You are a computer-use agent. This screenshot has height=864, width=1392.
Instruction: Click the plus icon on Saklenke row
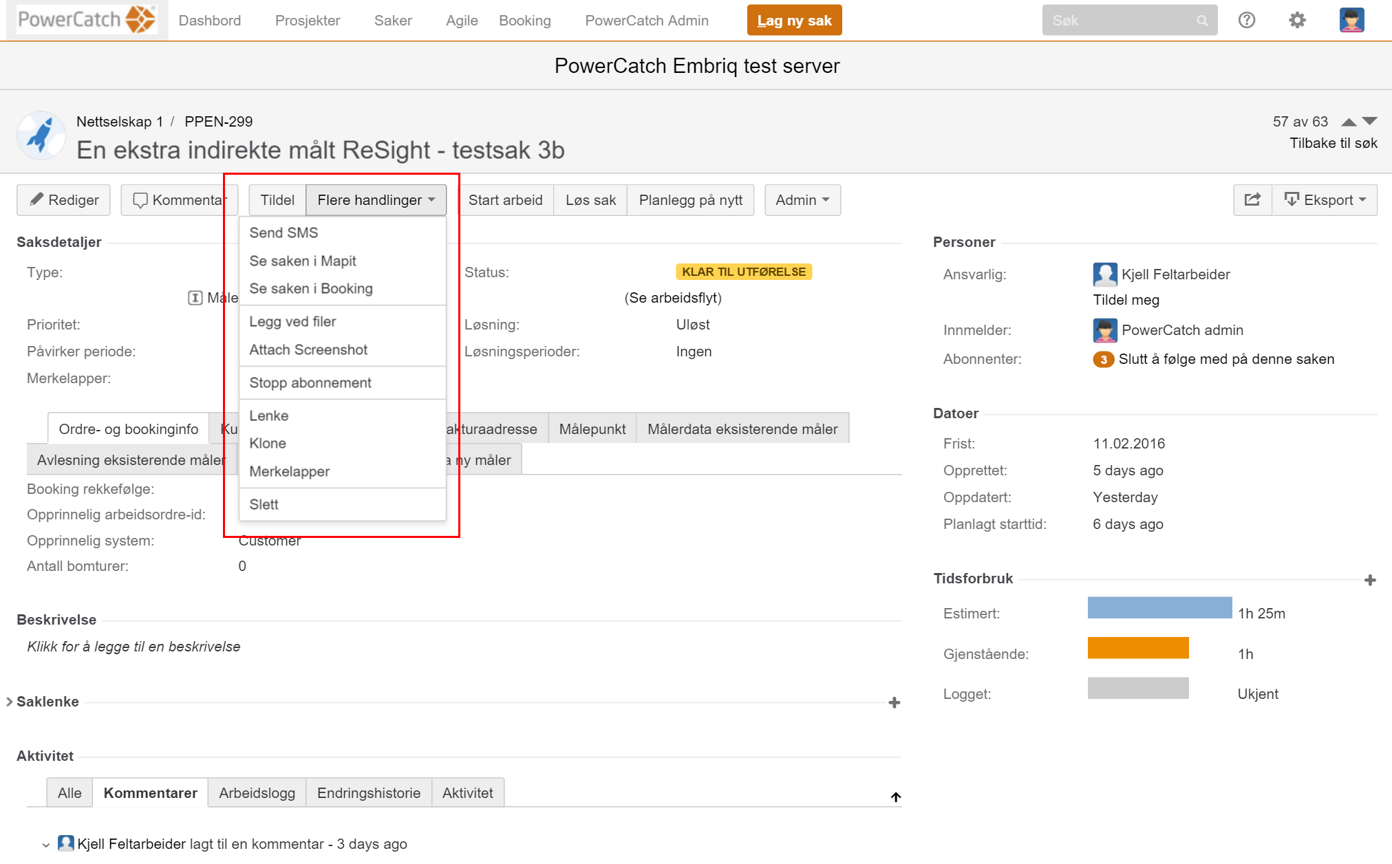click(x=894, y=702)
